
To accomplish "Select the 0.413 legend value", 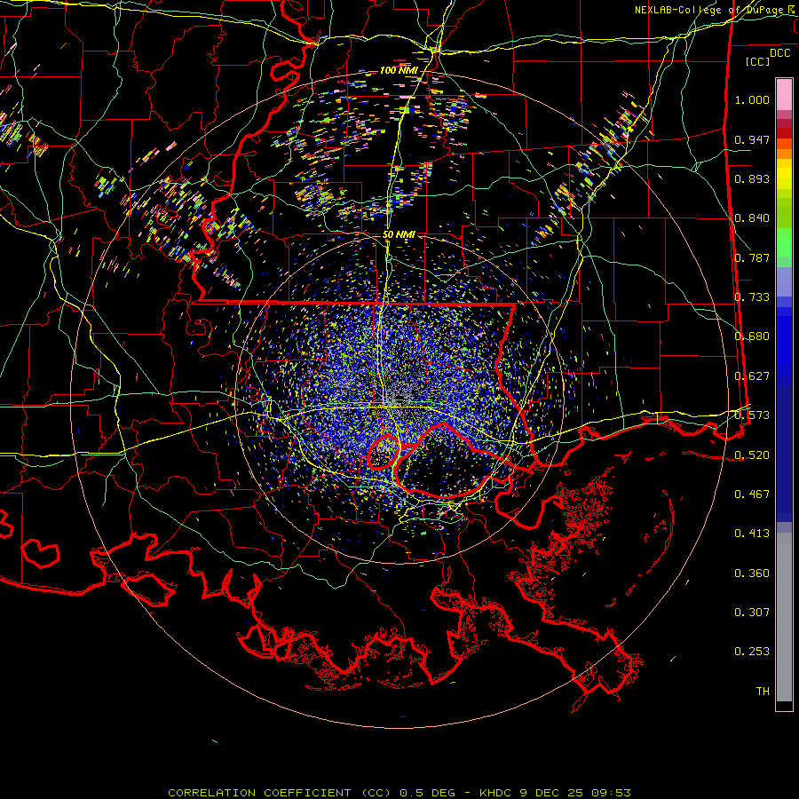I will (x=752, y=534).
